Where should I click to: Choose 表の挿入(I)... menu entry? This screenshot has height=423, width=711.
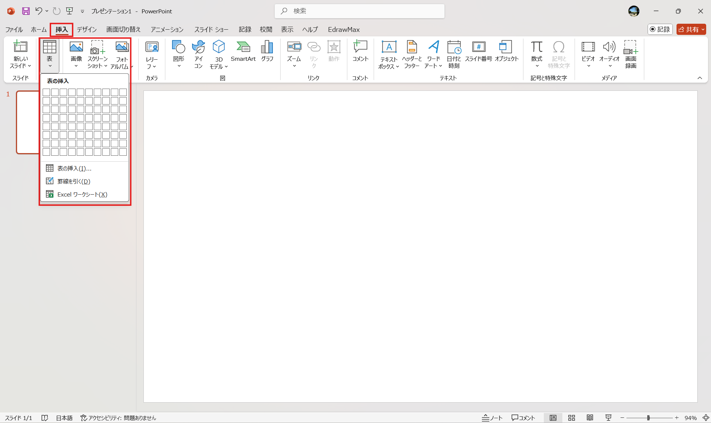pyautogui.click(x=74, y=168)
